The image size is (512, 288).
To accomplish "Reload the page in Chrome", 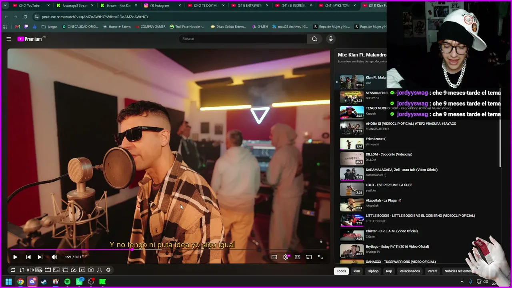I will click(25, 17).
